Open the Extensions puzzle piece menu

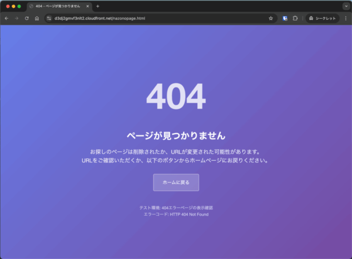(295, 18)
